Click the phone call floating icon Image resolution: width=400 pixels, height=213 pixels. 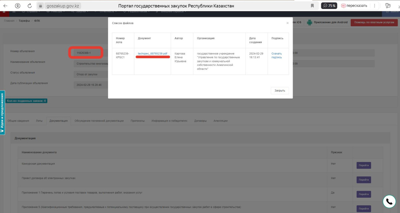click(389, 201)
